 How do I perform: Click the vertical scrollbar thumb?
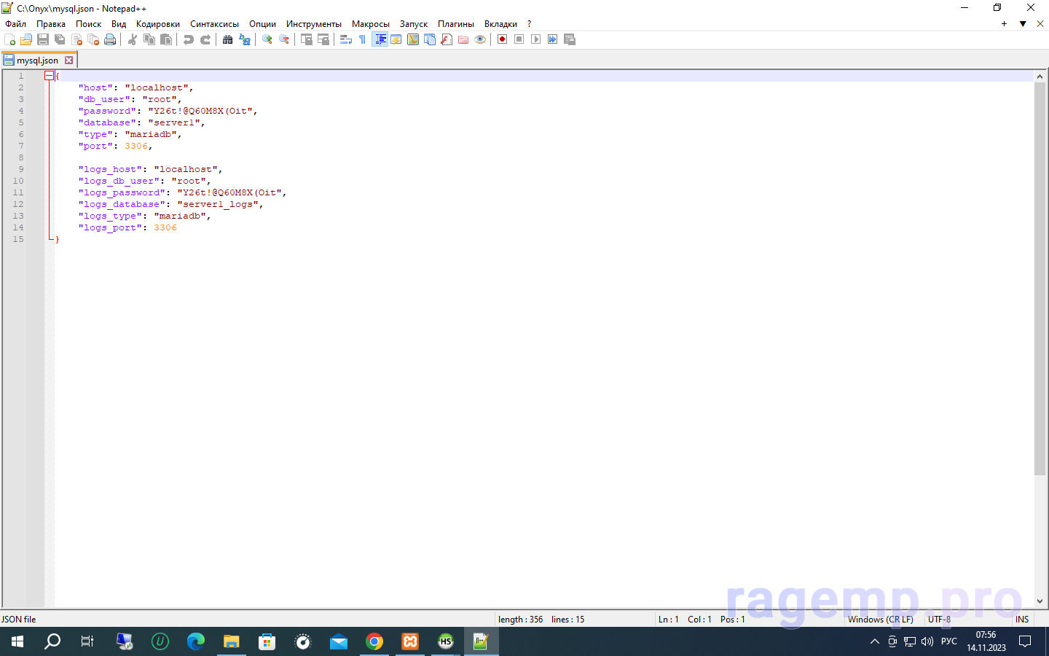click(1040, 277)
